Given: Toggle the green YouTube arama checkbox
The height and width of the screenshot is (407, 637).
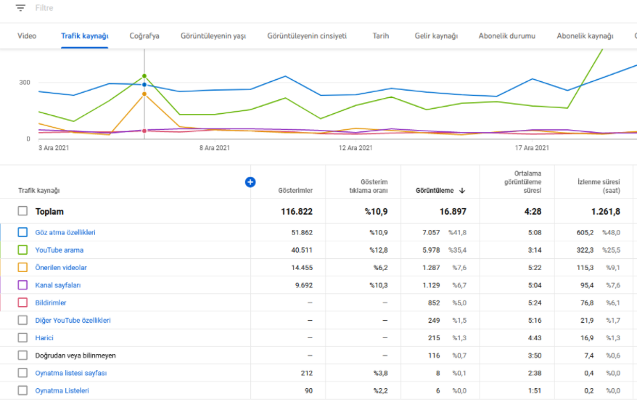Looking at the screenshot, I should point(22,250).
